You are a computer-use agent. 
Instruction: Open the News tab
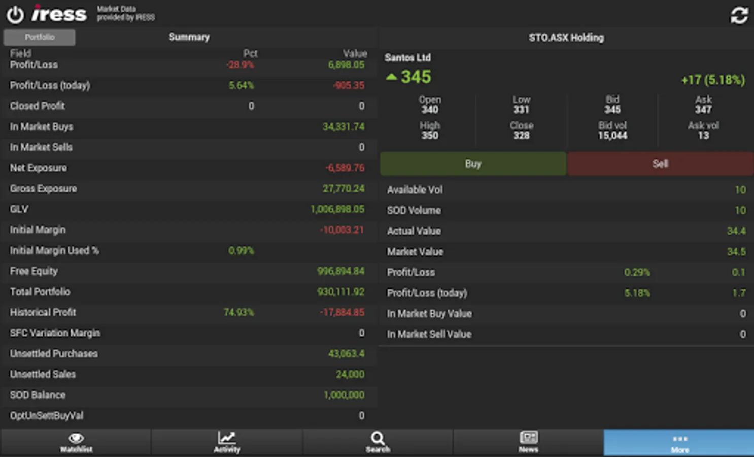click(x=528, y=442)
